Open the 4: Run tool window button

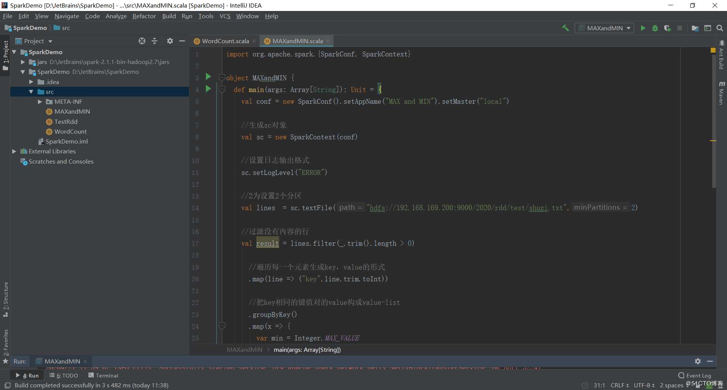tap(27, 375)
